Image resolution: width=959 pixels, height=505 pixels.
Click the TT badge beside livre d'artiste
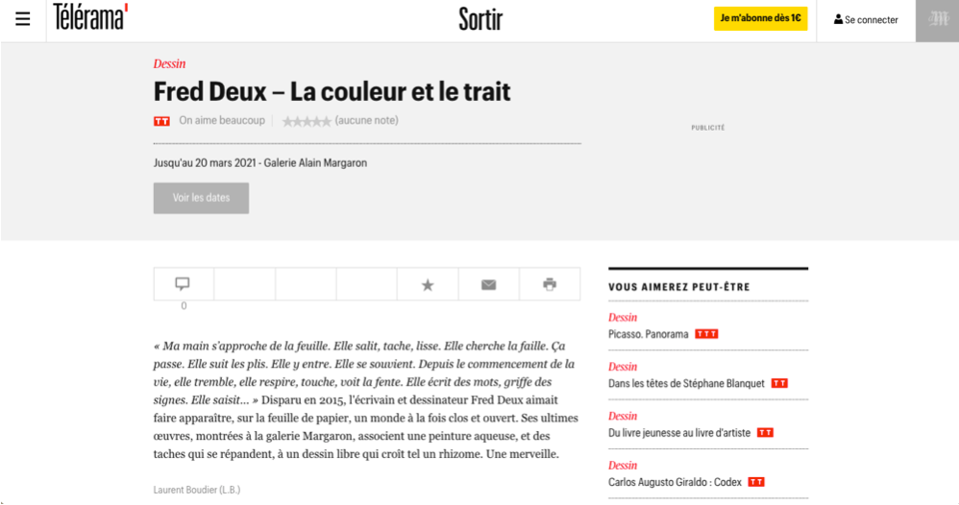[x=765, y=432]
